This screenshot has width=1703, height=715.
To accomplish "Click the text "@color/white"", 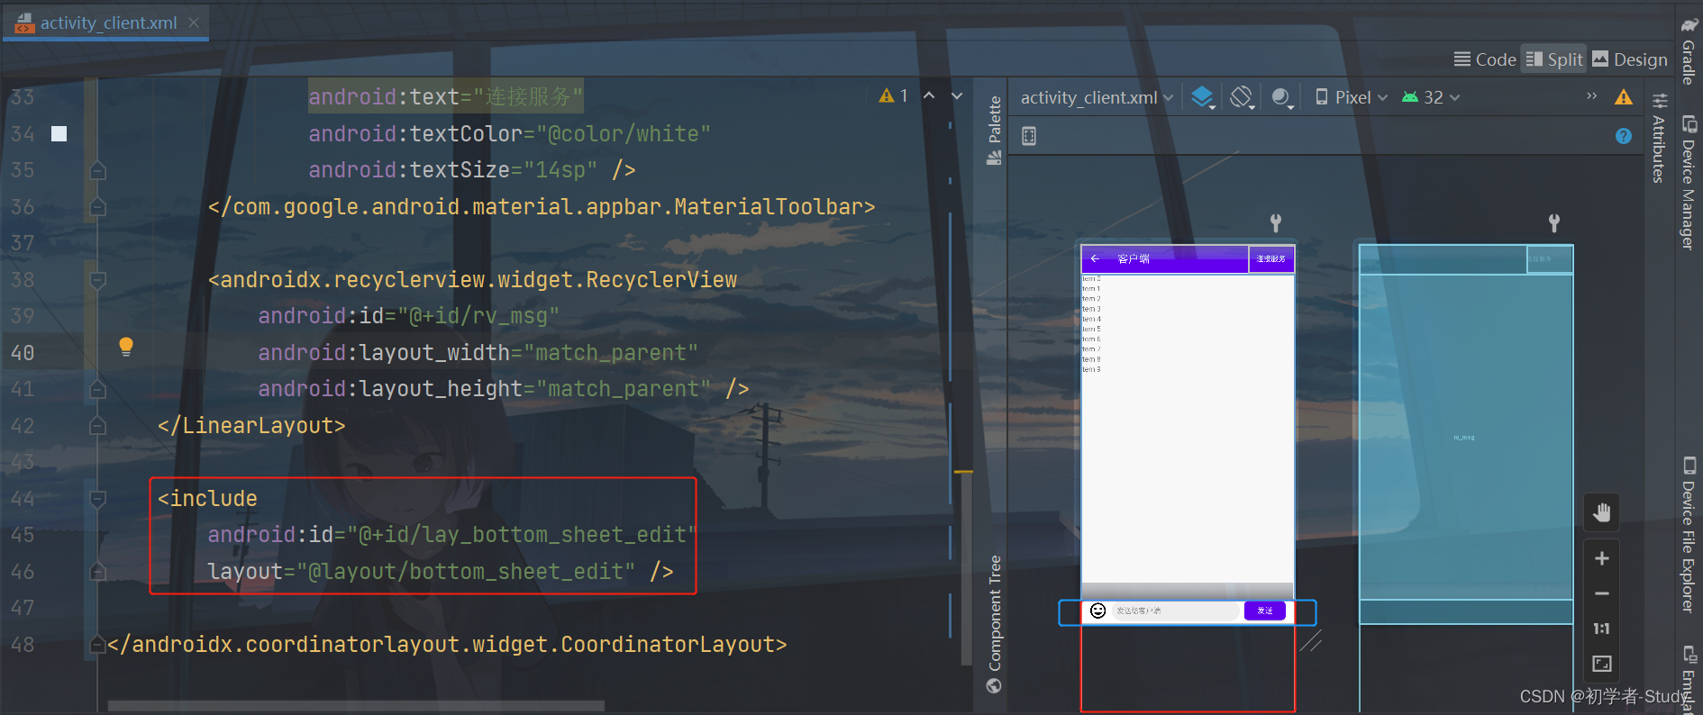I will tap(624, 134).
